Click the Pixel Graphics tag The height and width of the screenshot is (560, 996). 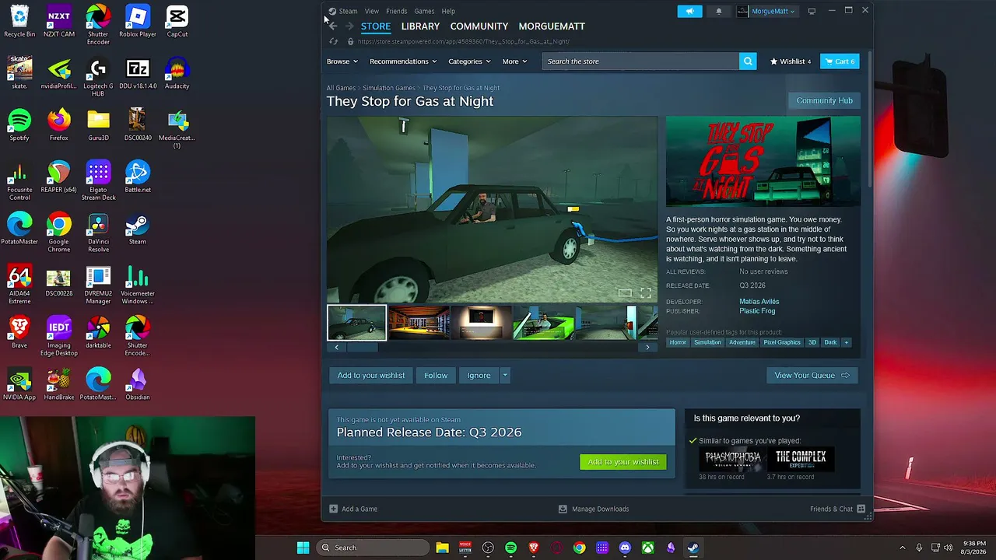[782, 342]
